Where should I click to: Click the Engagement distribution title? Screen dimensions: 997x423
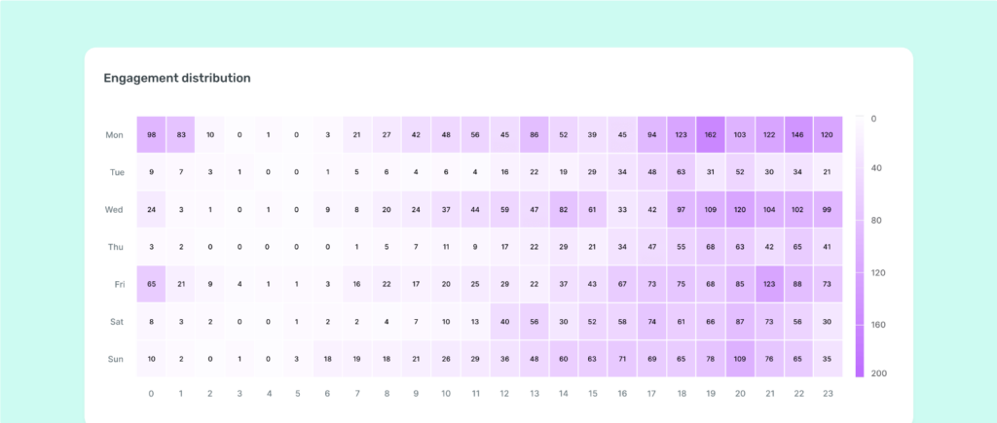pyautogui.click(x=177, y=78)
